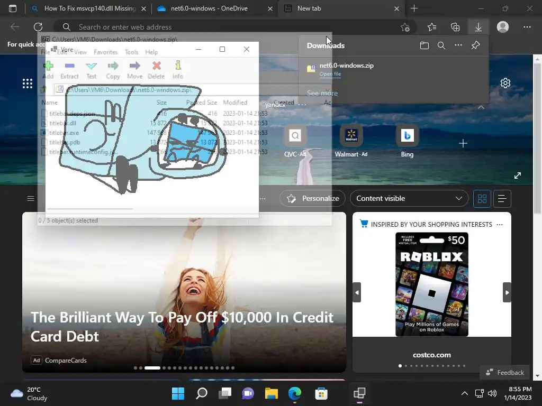Show previous shopping item arrow
Screen dimensions: 542x406
357,292
